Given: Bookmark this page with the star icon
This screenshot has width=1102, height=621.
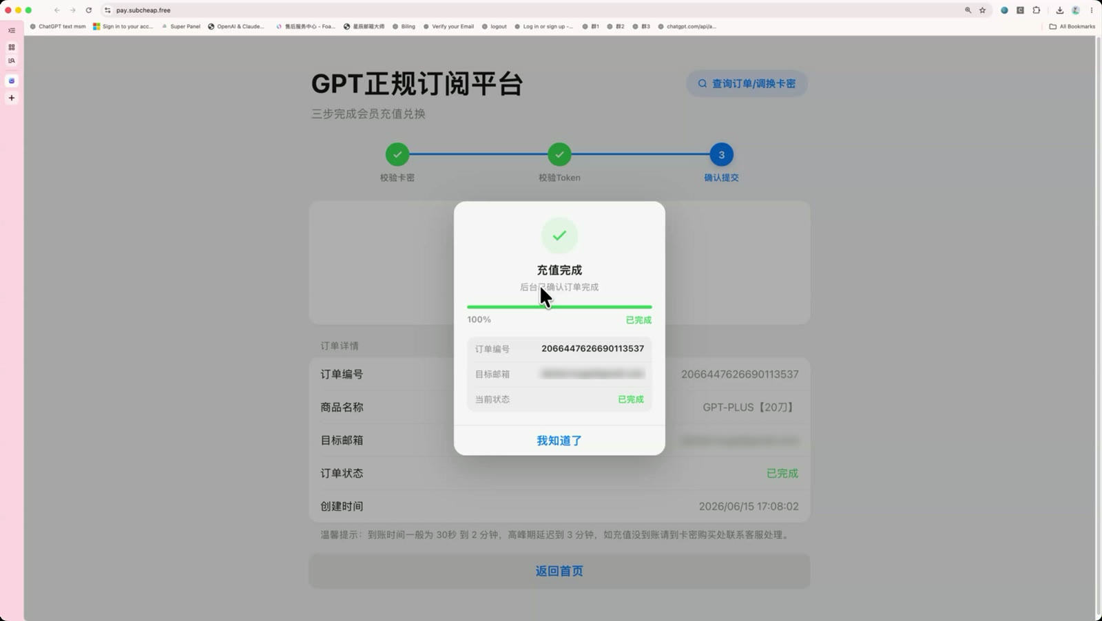Looking at the screenshot, I should (983, 10).
